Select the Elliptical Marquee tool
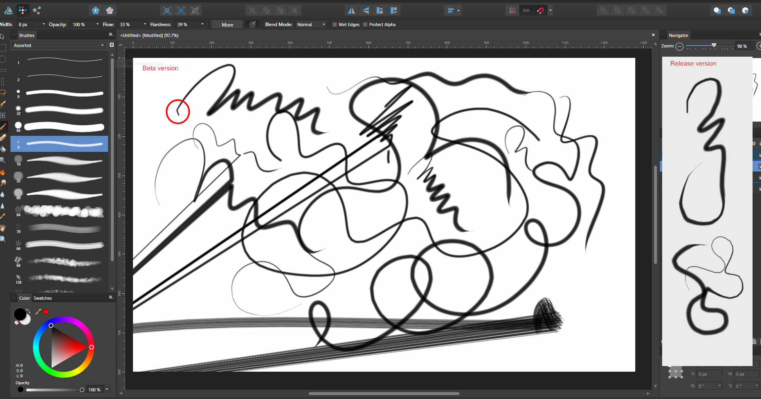Image resolution: width=761 pixels, height=399 pixels. (2, 59)
